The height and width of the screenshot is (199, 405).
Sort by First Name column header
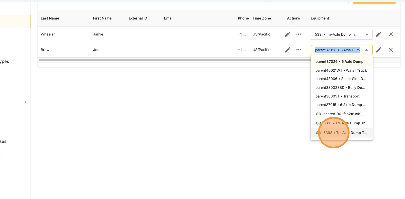click(x=102, y=18)
